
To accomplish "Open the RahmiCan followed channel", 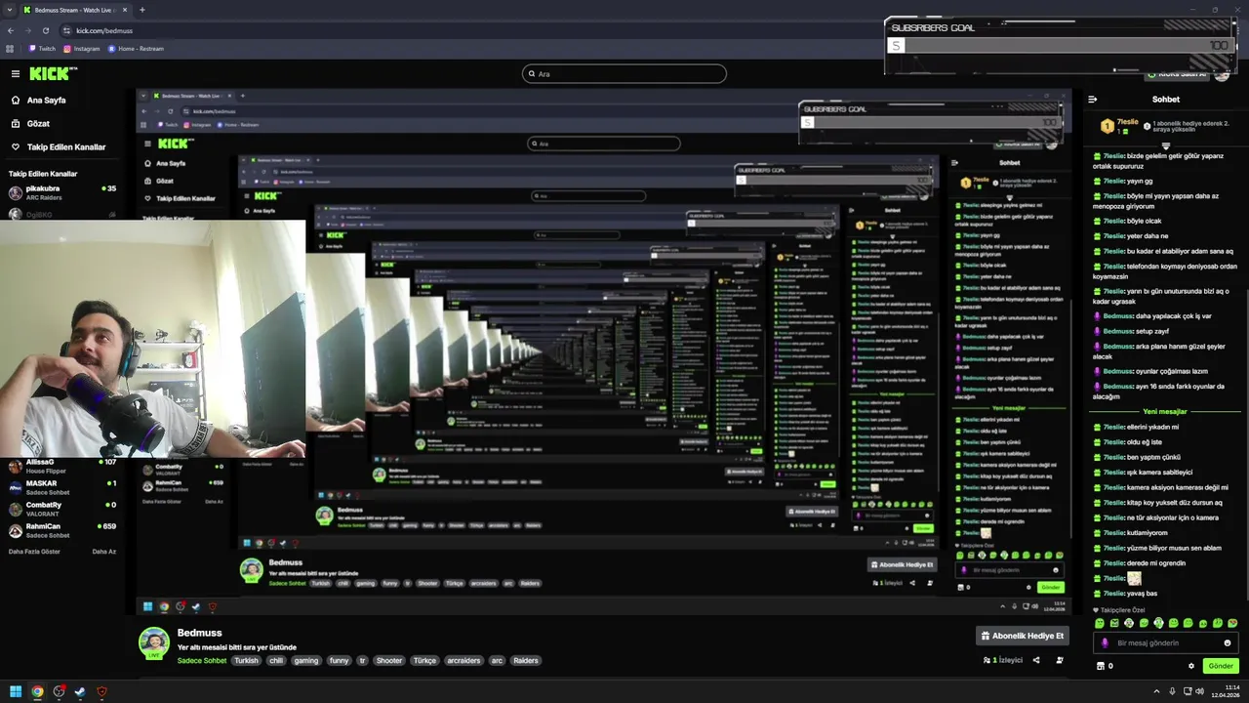I will point(62,530).
